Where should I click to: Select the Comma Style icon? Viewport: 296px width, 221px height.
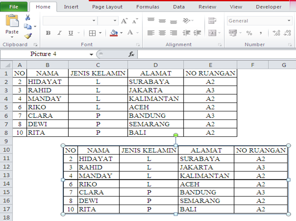point(261,33)
